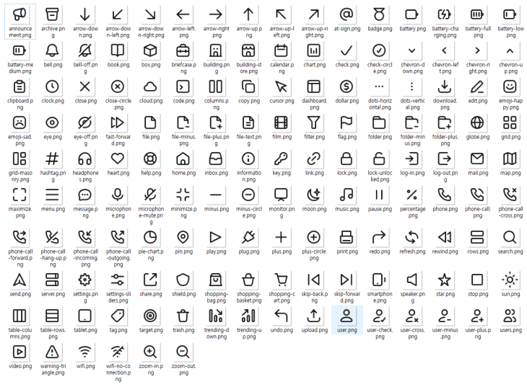
Task: Select battery-charging.png icon
Action: (444, 14)
